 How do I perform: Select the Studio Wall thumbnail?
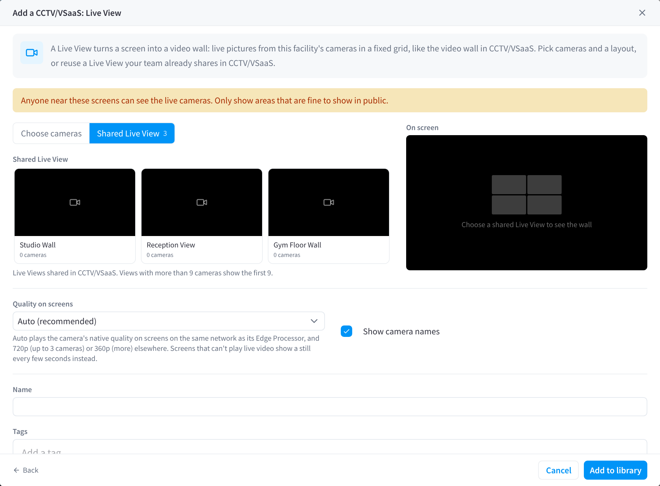click(x=75, y=202)
